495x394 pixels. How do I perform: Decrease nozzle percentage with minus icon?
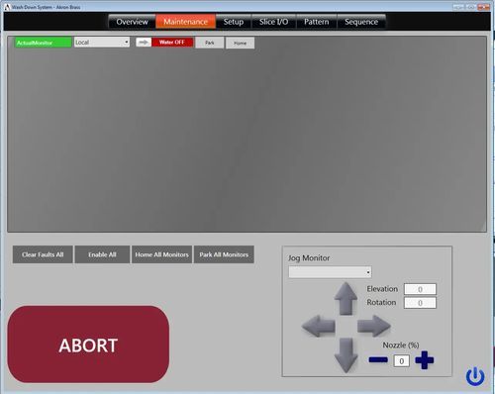[x=378, y=359]
